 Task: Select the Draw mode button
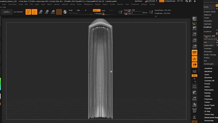34,12
